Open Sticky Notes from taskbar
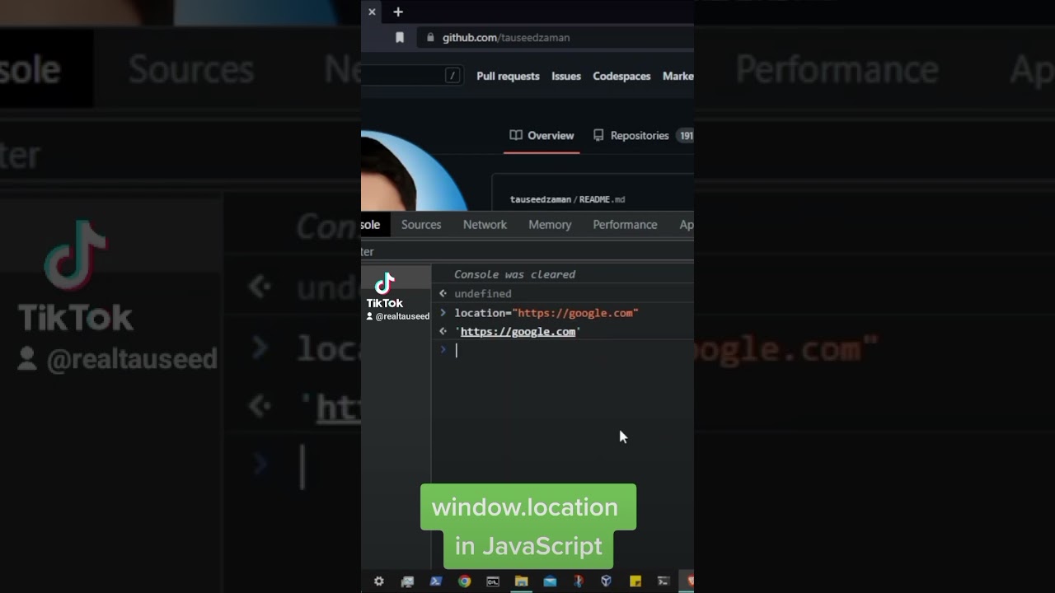Viewport: 1055px width, 593px height. 635,581
